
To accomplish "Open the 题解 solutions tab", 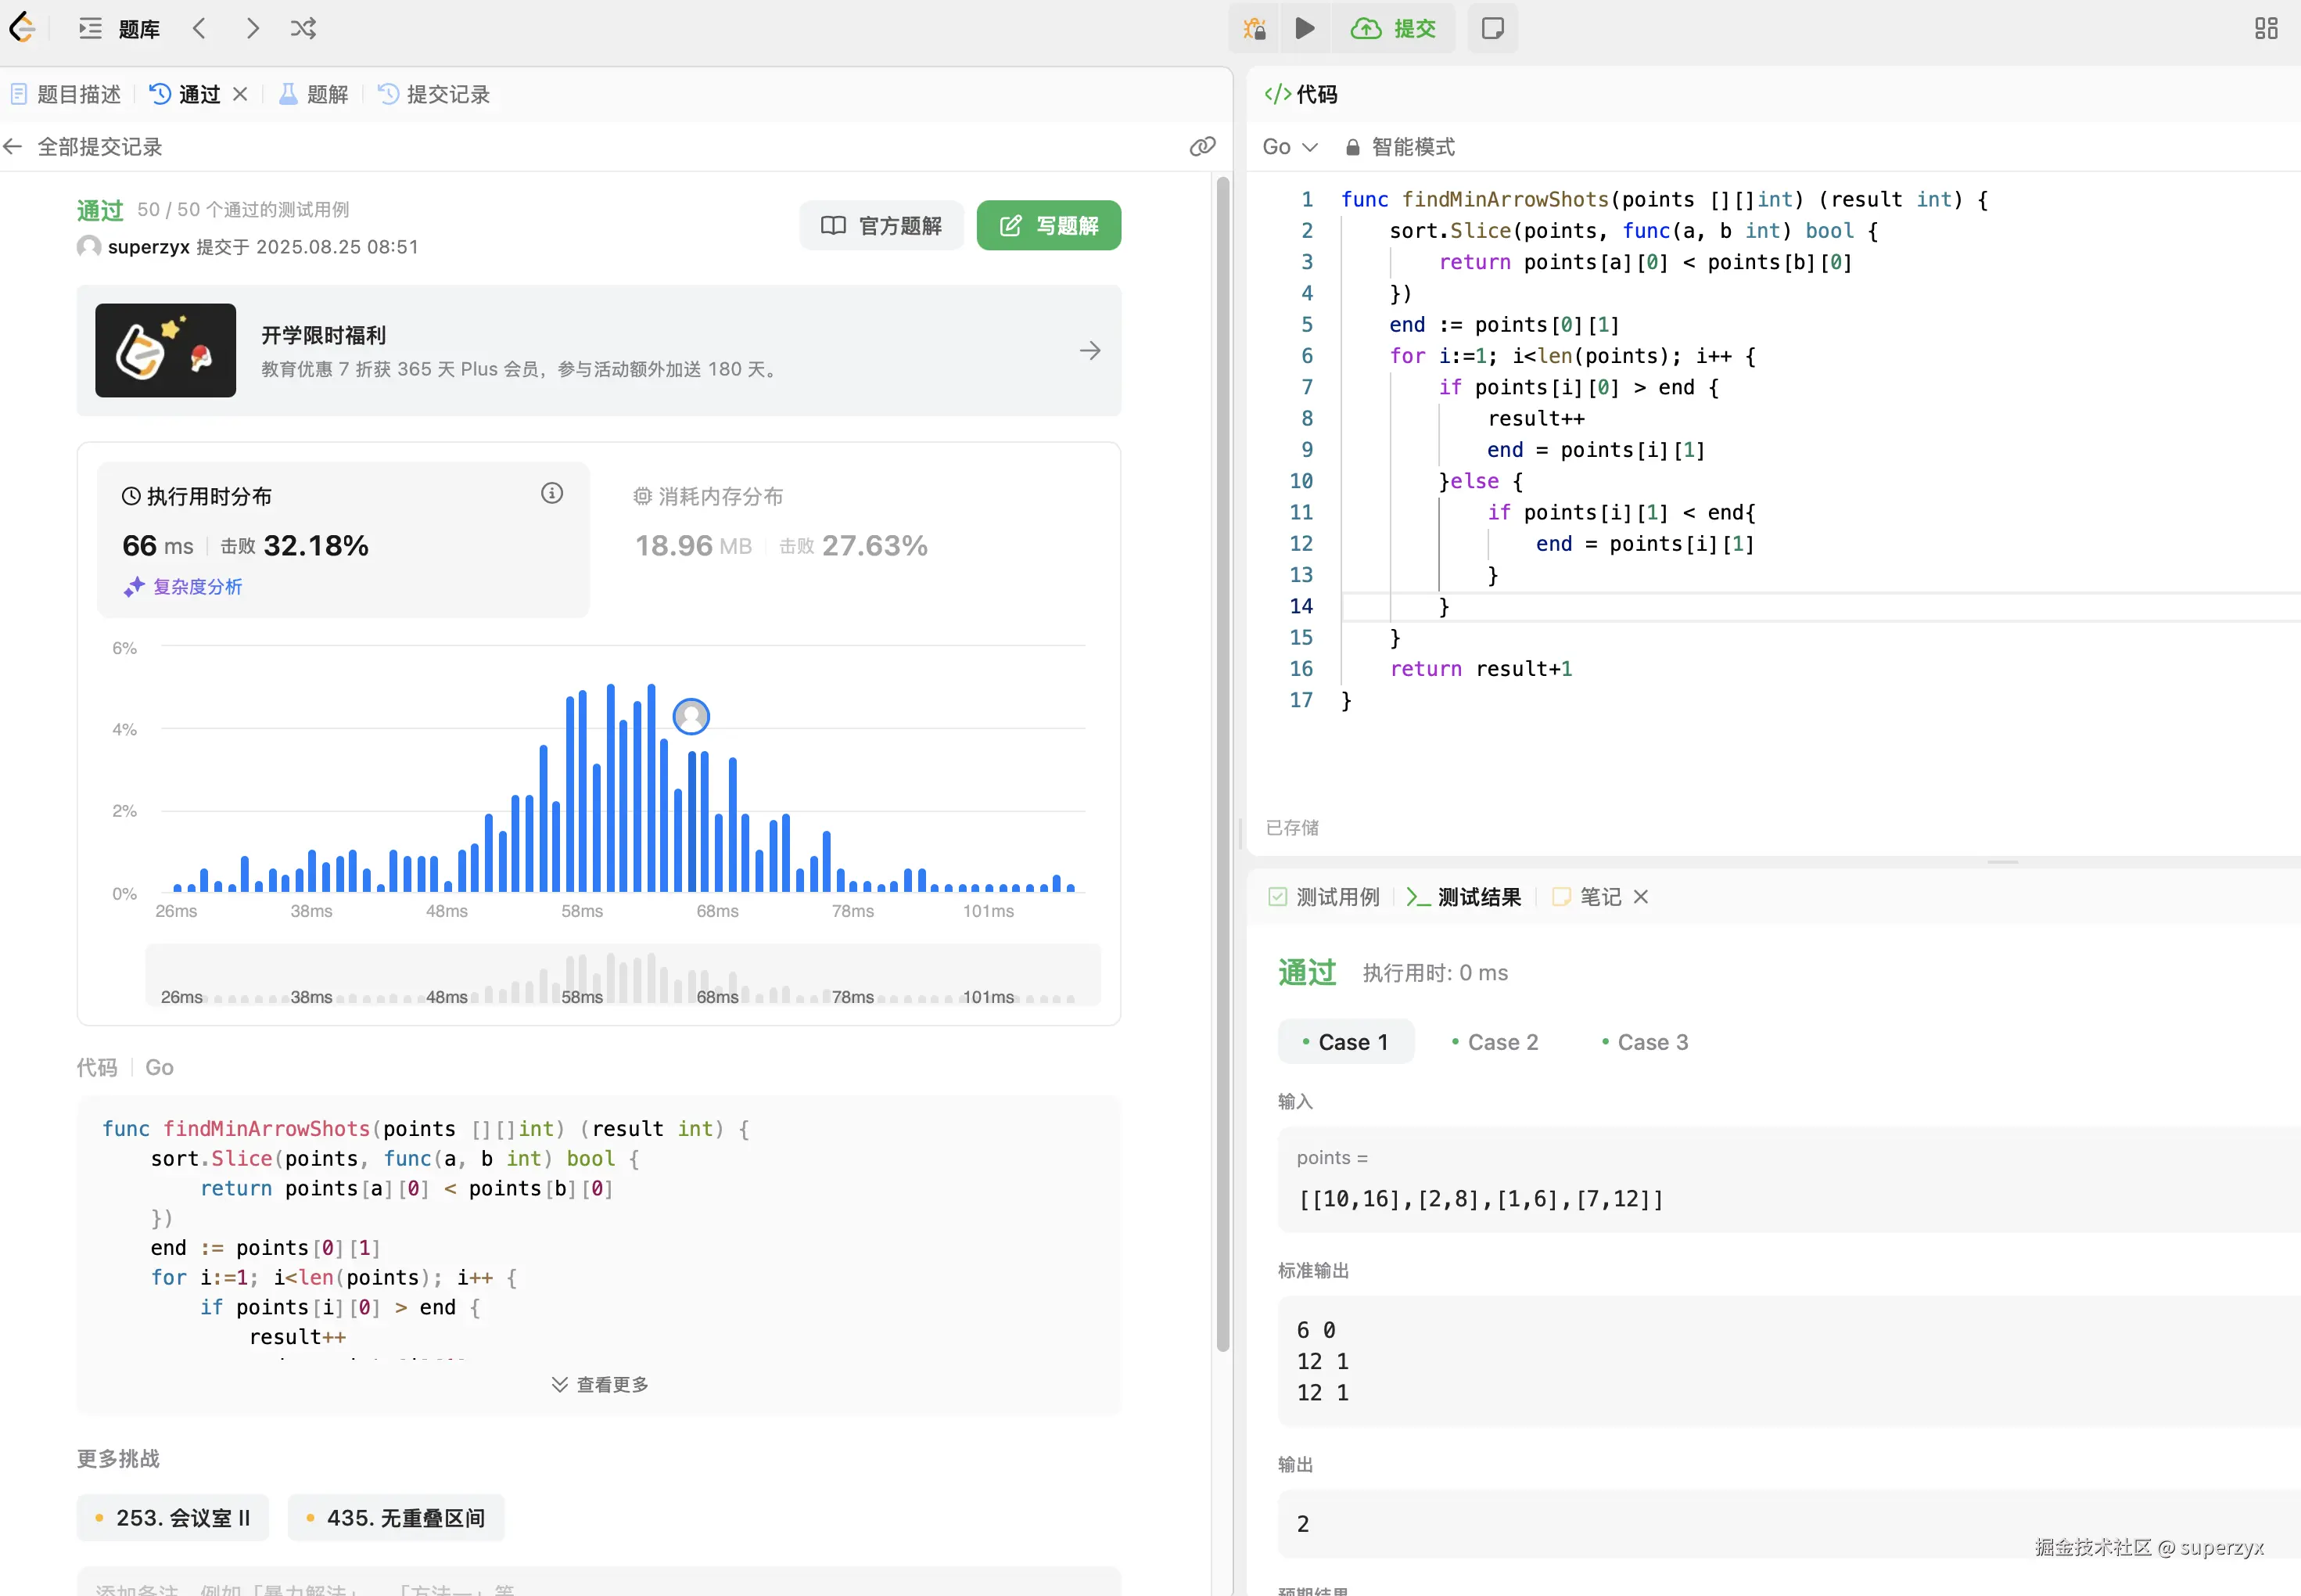I will click(313, 94).
